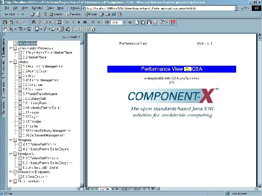Click the Adobe logo icon
262x196 pixels.
coord(173,22)
